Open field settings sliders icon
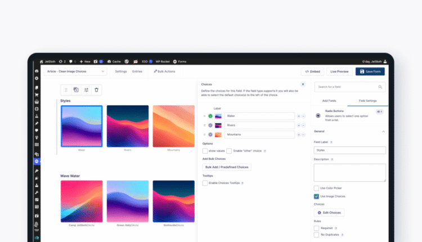Viewport: 422px width, 242px height. click(87, 90)
